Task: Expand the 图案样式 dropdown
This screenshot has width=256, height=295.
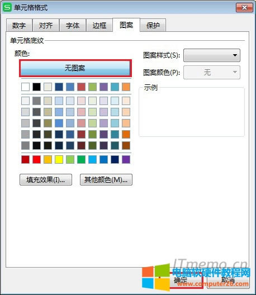Action: [x=212, y=55]
